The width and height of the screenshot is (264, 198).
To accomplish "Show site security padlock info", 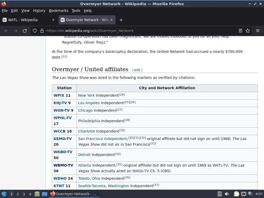I will click(42, 31).
